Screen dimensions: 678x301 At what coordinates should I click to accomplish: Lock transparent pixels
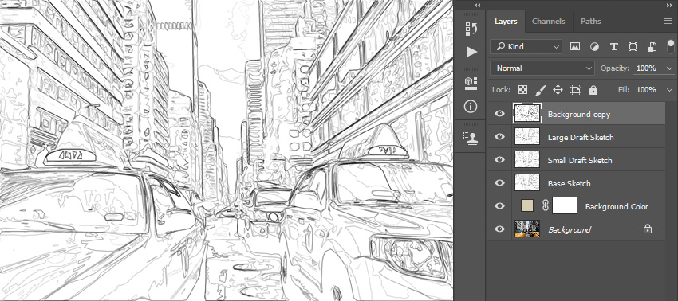click(522, 90)
